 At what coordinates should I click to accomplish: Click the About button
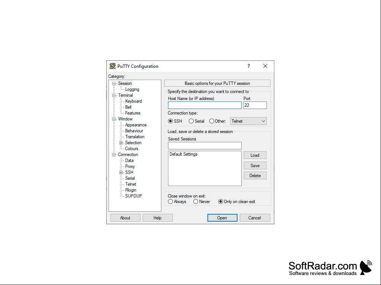125,218
